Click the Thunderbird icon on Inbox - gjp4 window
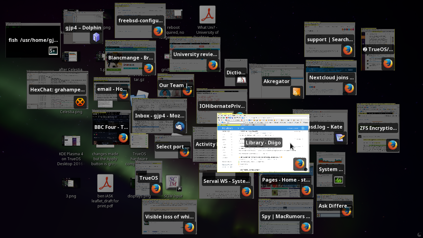 180,127
